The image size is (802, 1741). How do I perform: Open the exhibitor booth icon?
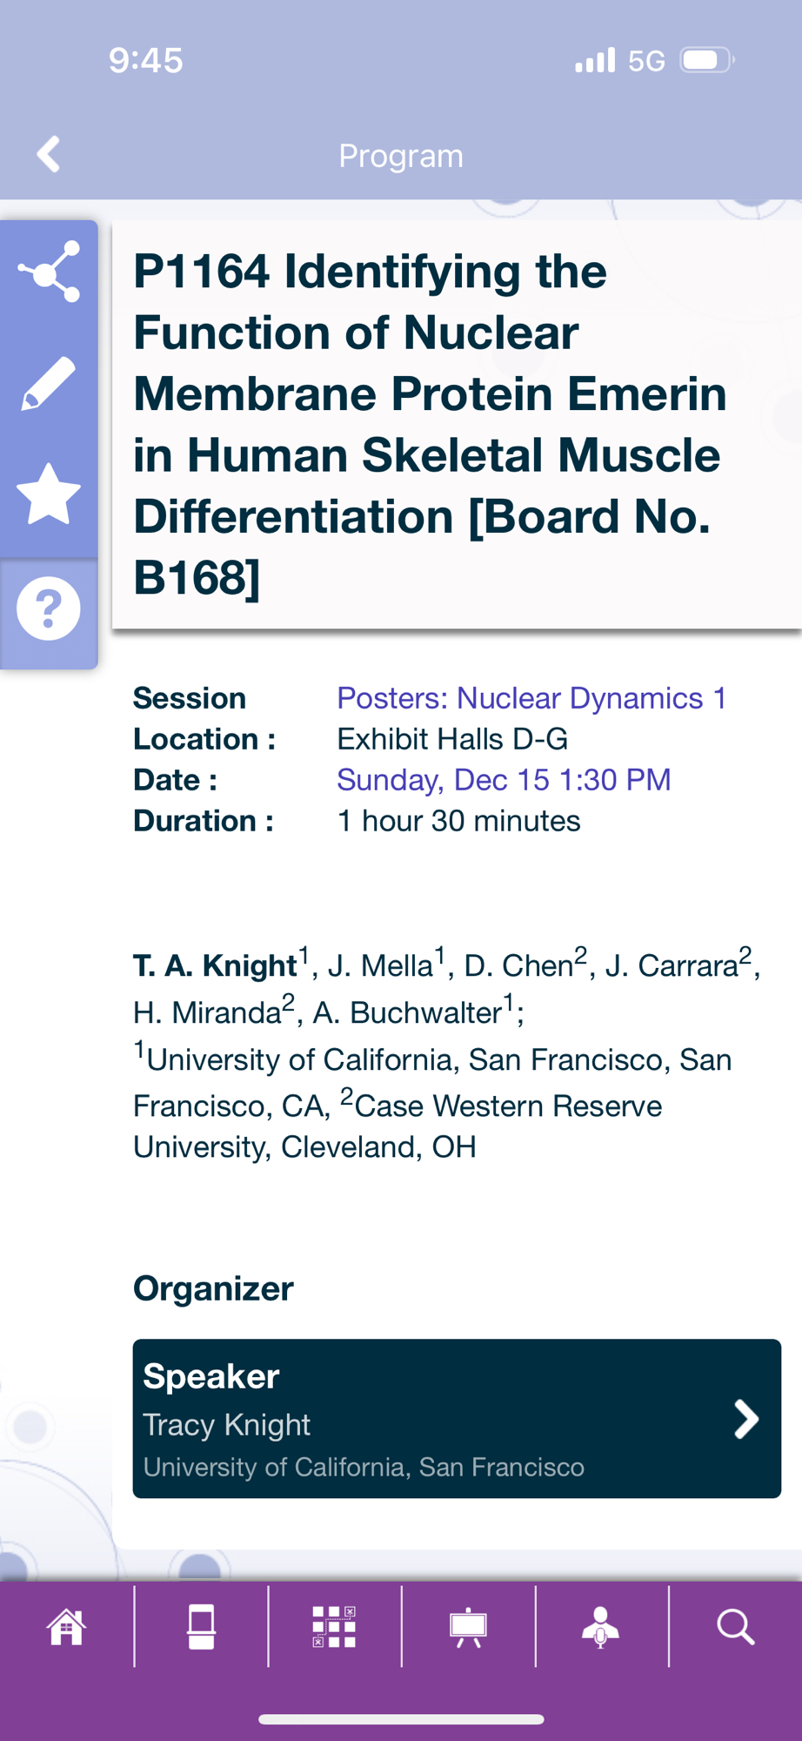[x=201, y=1626]
